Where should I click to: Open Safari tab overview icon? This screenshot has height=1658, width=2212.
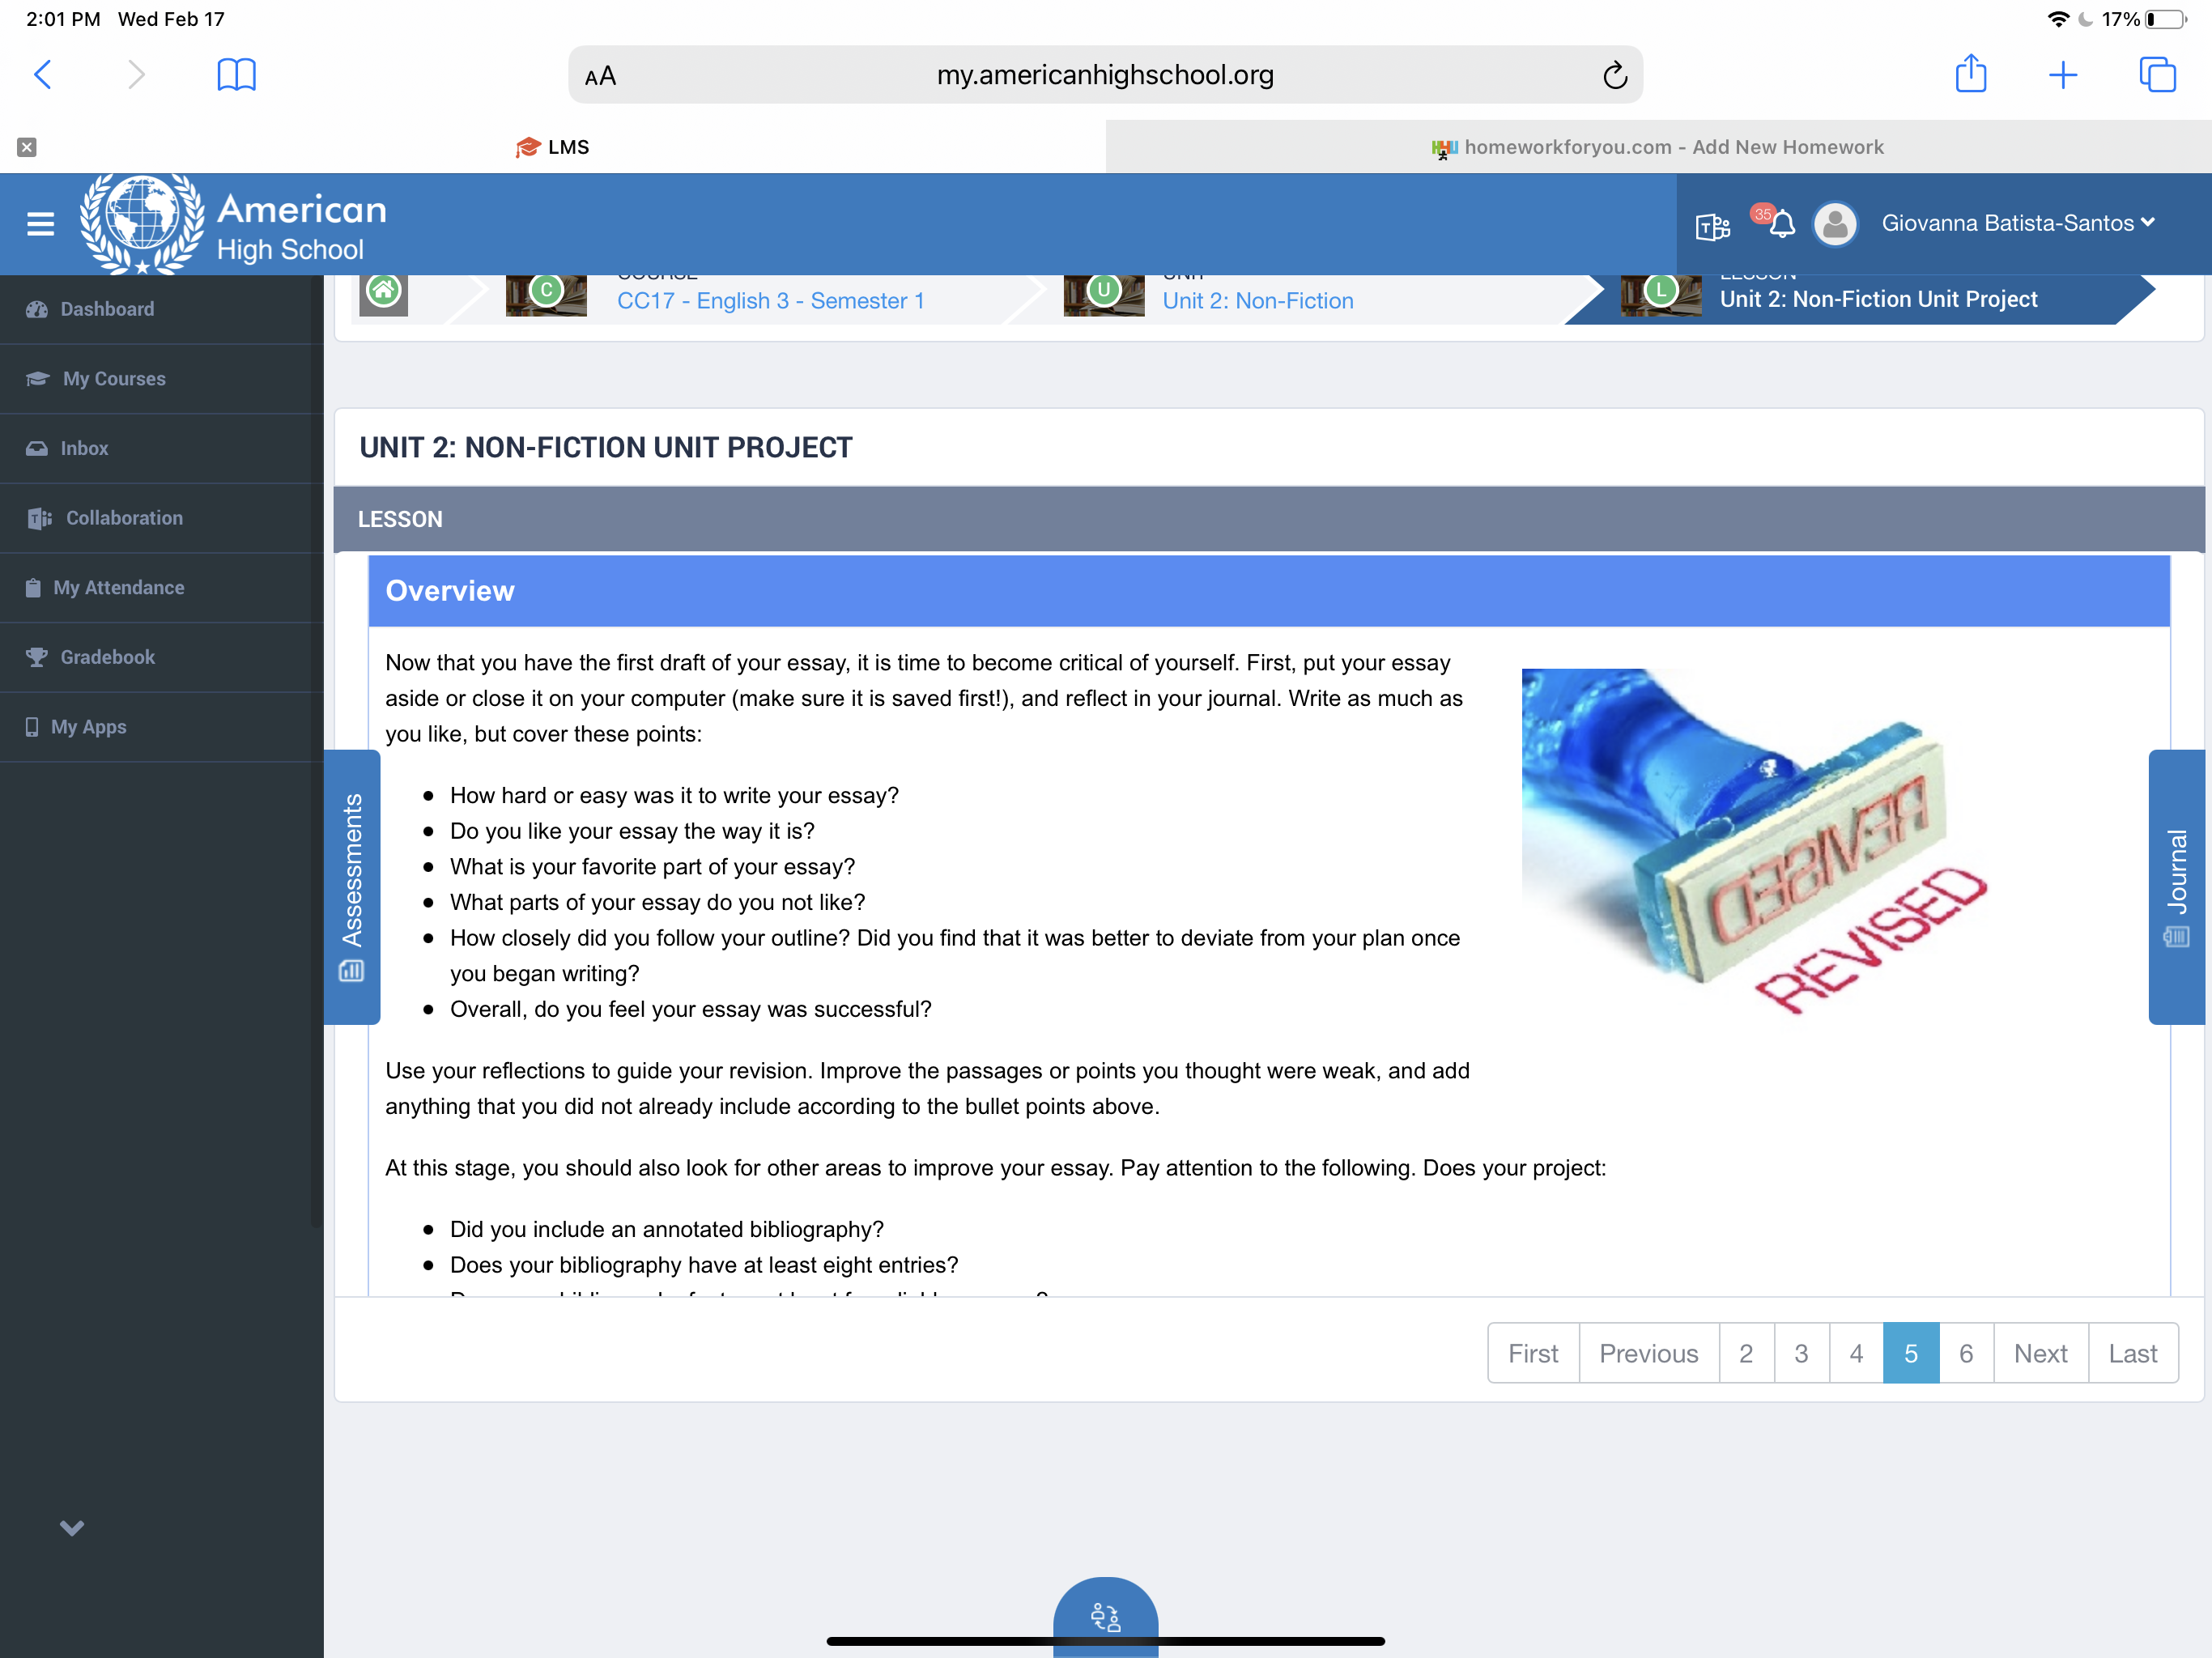(x=2156, y=74)
